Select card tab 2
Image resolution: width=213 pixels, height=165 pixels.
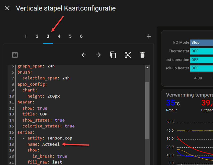click(37, 36)
